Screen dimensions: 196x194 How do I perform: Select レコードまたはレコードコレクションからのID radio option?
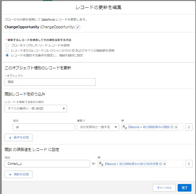pos(7,50)
